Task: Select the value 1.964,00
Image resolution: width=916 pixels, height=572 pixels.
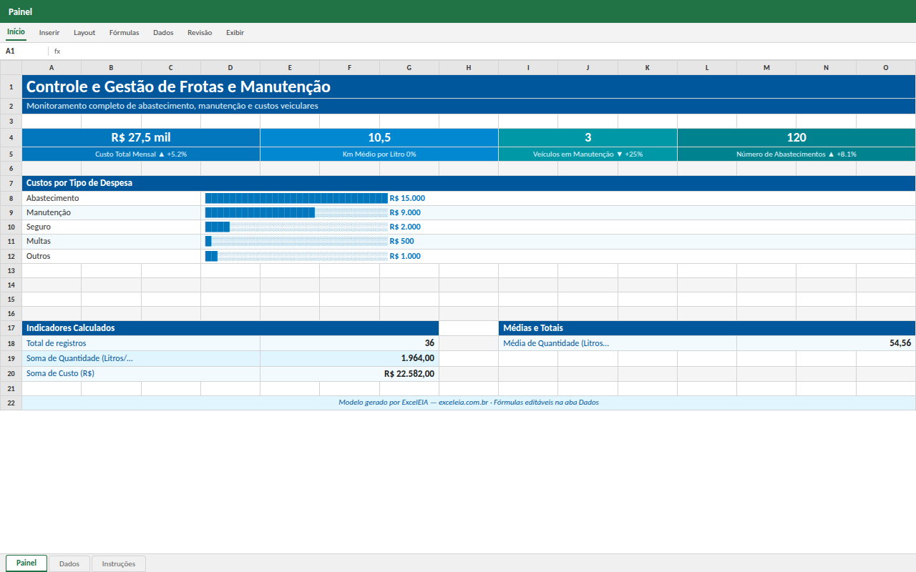Action: 350,358
